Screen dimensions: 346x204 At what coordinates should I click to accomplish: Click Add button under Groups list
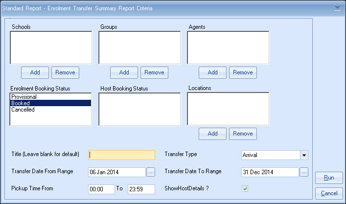(x=124, y=72)
